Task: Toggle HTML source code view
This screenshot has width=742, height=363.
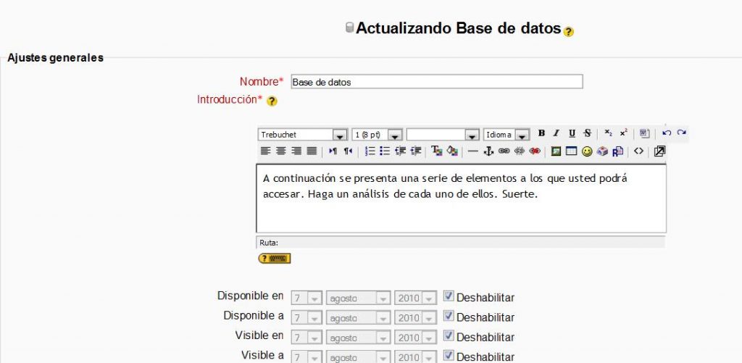Action: click(x=638, y=151)
